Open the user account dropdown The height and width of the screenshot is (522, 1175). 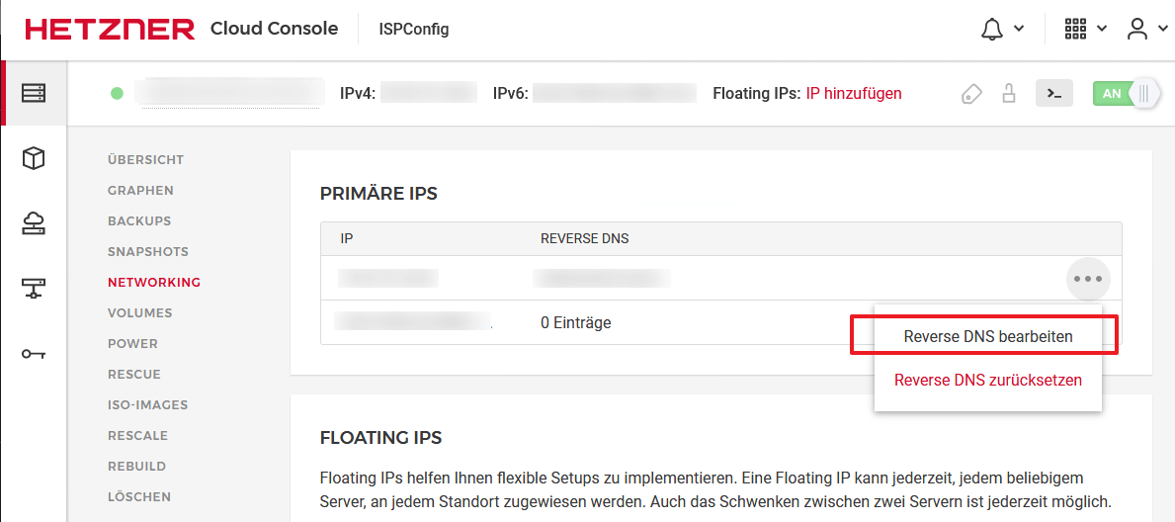[x=1144, y=30]
